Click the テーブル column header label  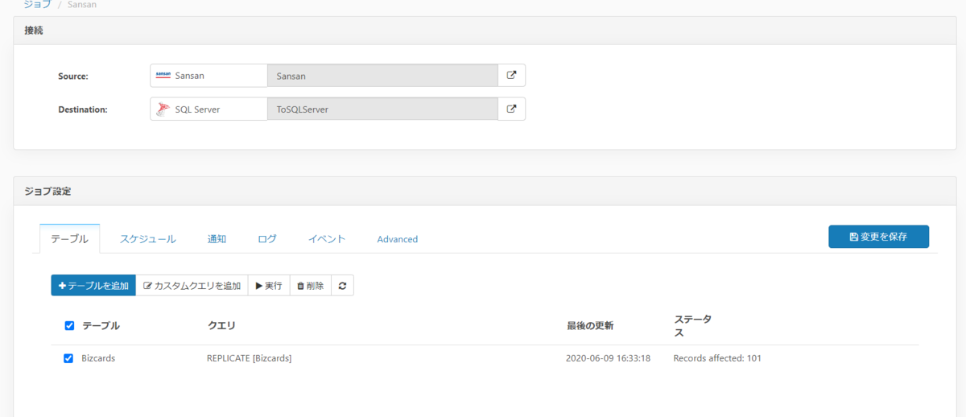pos(101,326)
